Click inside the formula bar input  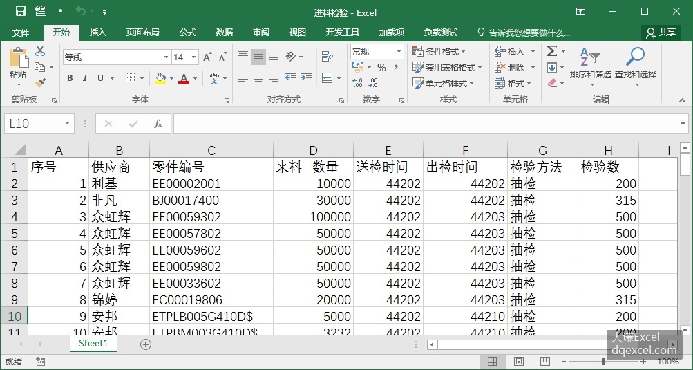[425, 124]
